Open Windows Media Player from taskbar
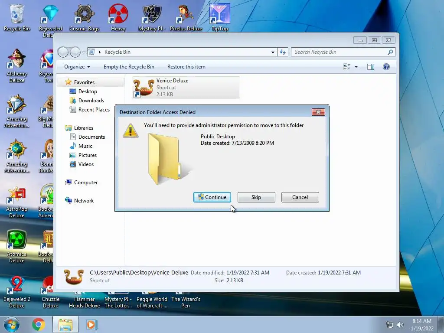 pos(91,324)
